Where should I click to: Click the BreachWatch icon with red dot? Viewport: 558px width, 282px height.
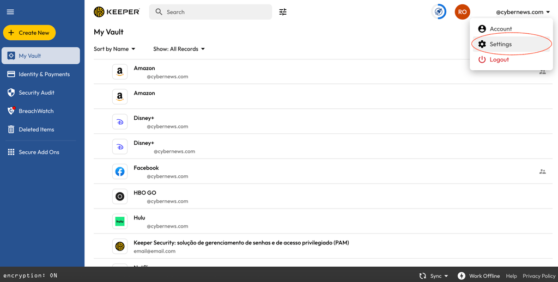pos(11,111)
